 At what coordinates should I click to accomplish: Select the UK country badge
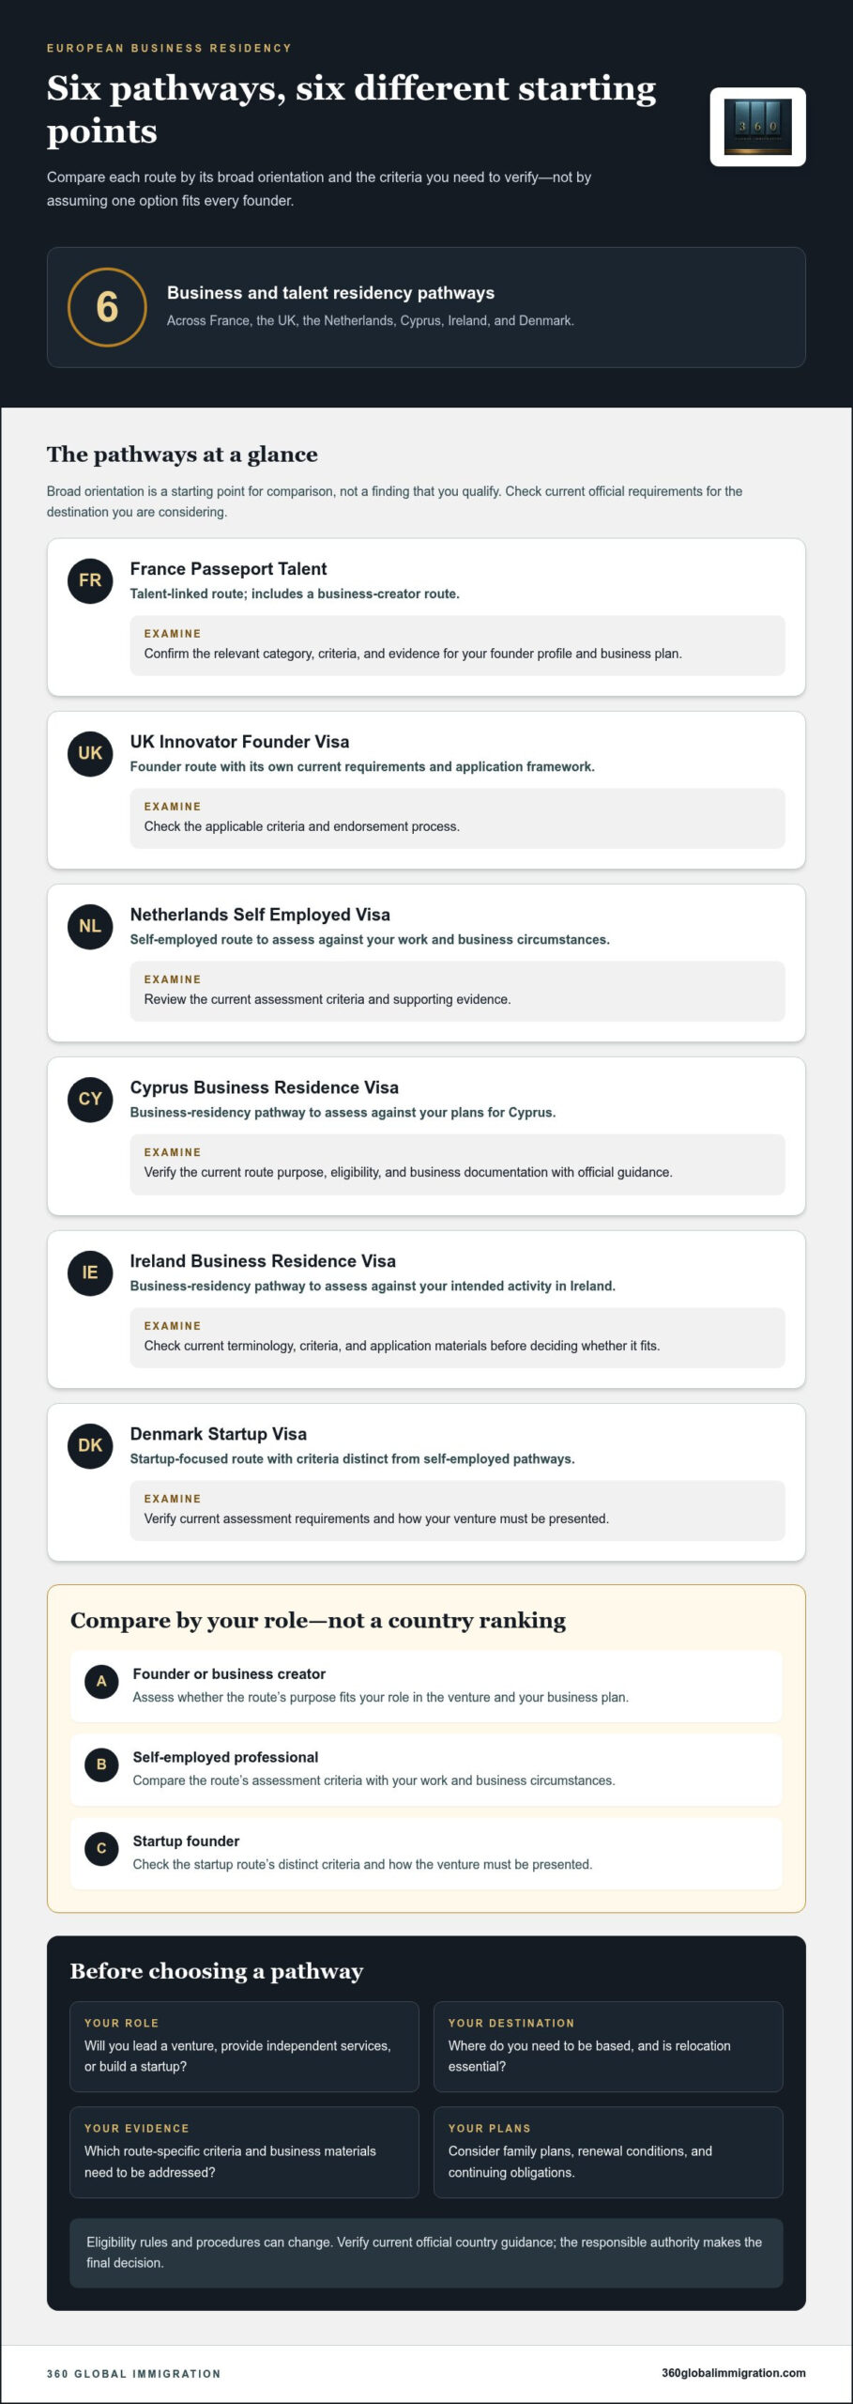tap(90, 753)
